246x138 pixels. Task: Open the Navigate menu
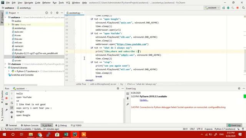(28, 3)
